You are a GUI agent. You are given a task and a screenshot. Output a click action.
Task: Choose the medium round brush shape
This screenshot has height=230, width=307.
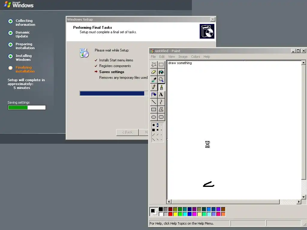pyautogui.click(x=157, y=125)
